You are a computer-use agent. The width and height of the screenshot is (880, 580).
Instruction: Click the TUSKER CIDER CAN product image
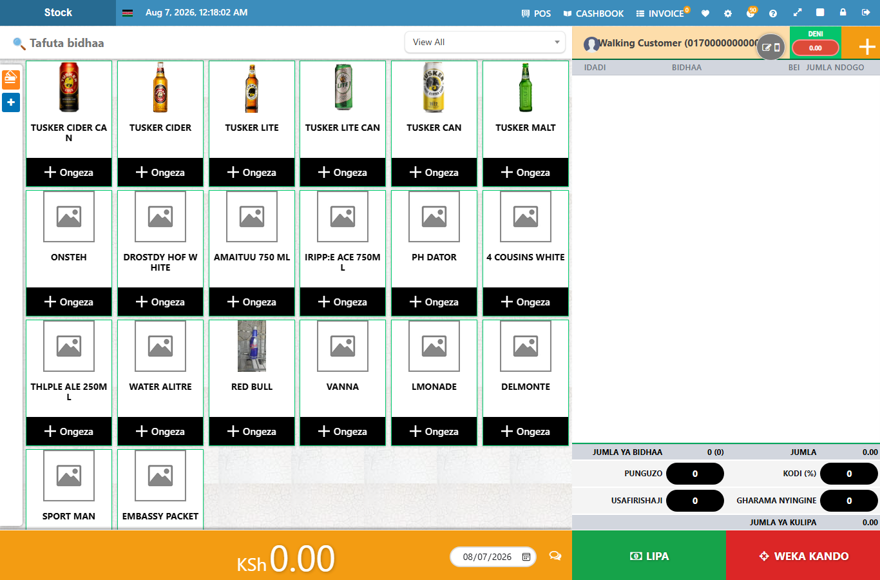69,88
